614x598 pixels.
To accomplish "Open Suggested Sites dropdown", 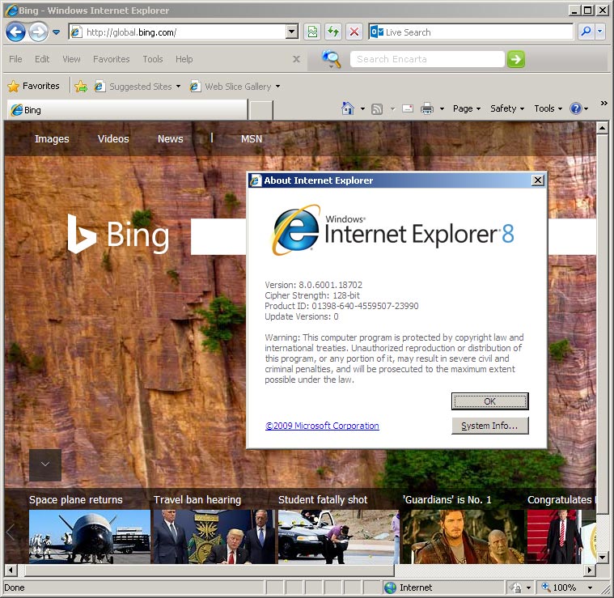I will point(138,86).
